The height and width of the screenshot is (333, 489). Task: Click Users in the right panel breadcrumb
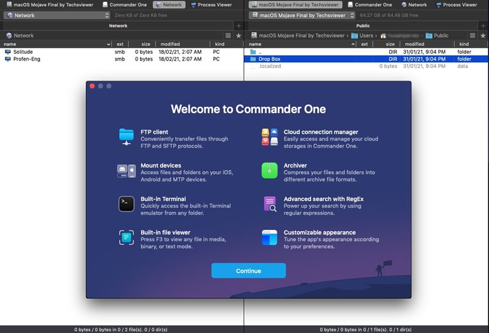point(367,36)
